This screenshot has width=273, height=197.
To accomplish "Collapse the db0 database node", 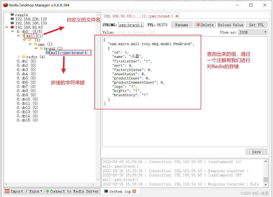I will pos(13,31).
